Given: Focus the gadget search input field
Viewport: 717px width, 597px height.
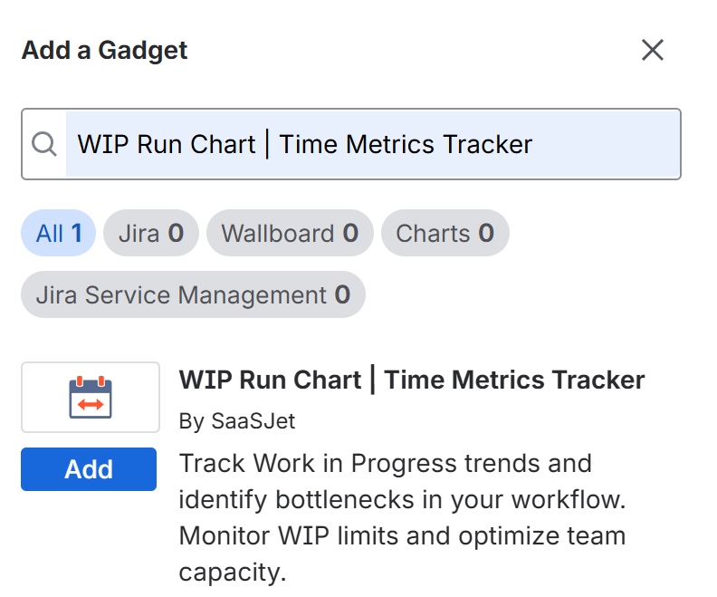Looking at the screenshot, I should coord(371,144).
